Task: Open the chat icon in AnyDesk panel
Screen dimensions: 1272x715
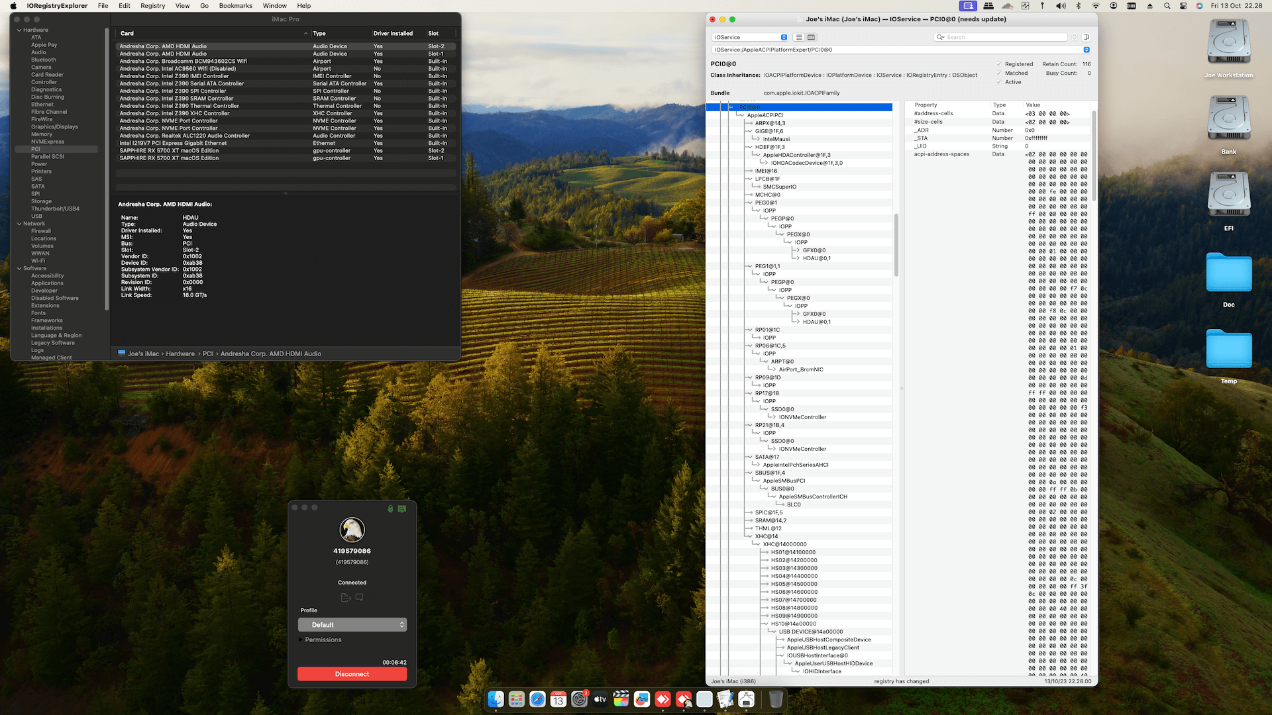Action: click(359, 597)
